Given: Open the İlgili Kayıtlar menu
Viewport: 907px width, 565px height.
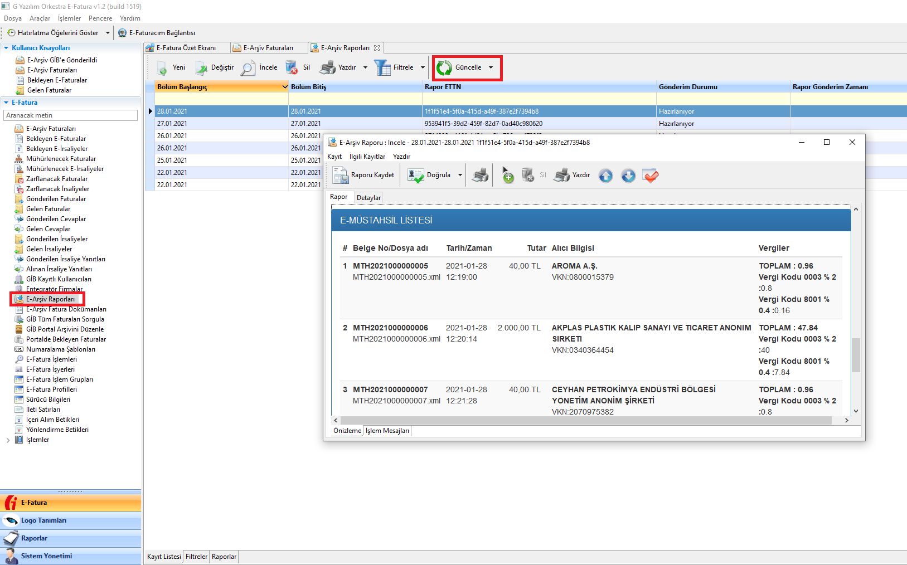Looking at the screenshot, I should (367, 157).
